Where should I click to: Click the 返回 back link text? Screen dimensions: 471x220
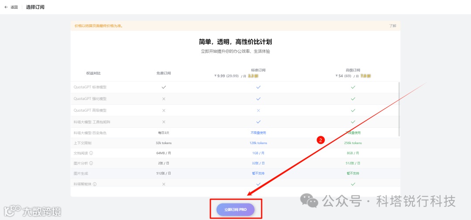click(14, 7)
